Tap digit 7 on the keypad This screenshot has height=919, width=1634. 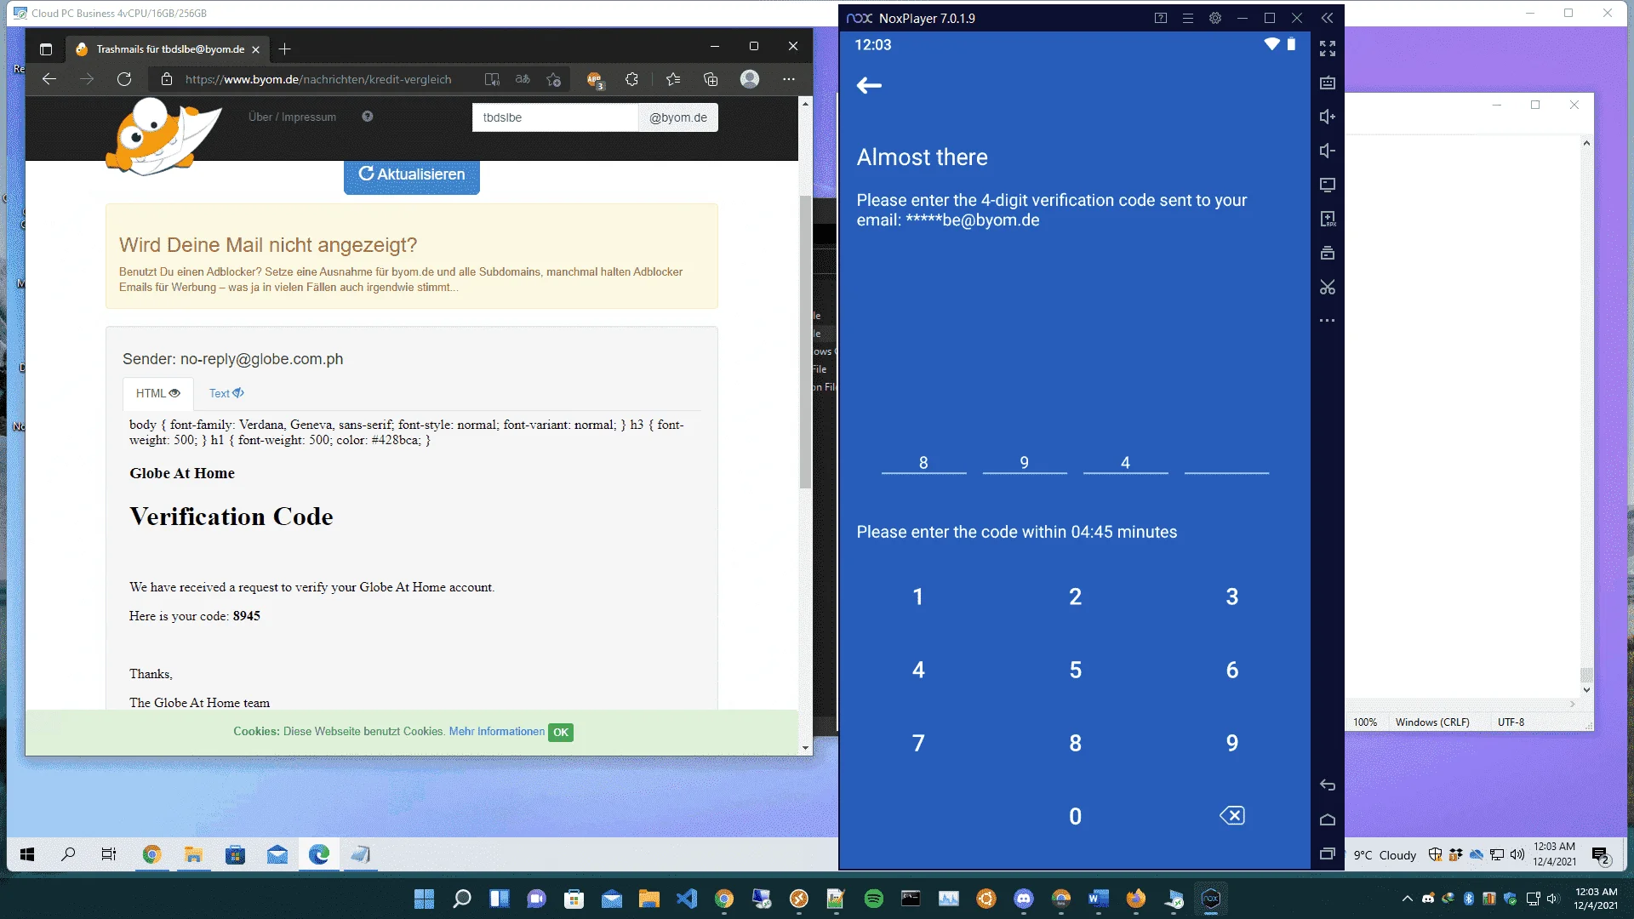pos(918,744)
